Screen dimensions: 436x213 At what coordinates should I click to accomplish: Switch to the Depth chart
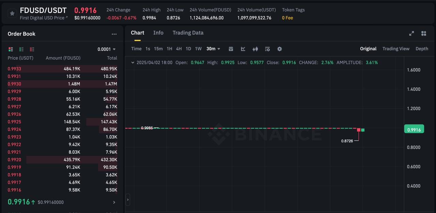coord(422,49)
